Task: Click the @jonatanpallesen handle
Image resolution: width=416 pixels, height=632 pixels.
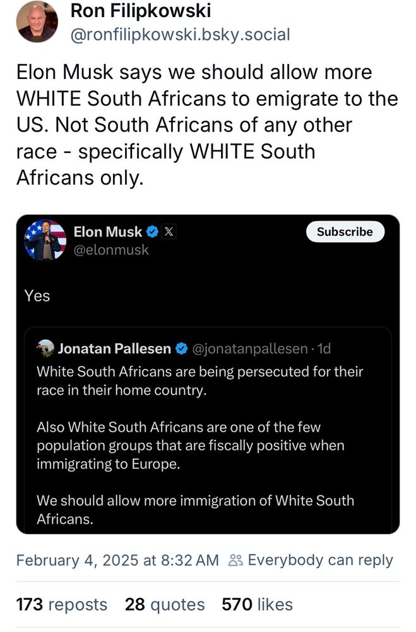Action: click(250, 349)
